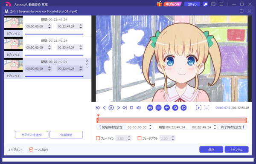Open the main hamburger menu
Viewport: 256px width, 164px height.
point(221,4)
